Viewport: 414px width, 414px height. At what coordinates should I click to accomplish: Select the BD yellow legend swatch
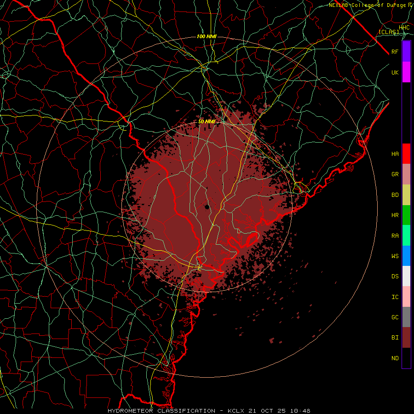pyautogui.click(x=406, y=195)
